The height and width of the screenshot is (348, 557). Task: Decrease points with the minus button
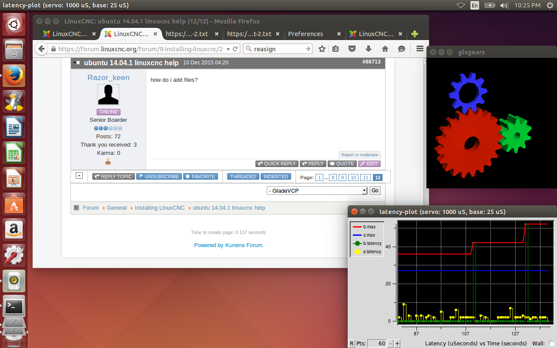click(390, 344)
